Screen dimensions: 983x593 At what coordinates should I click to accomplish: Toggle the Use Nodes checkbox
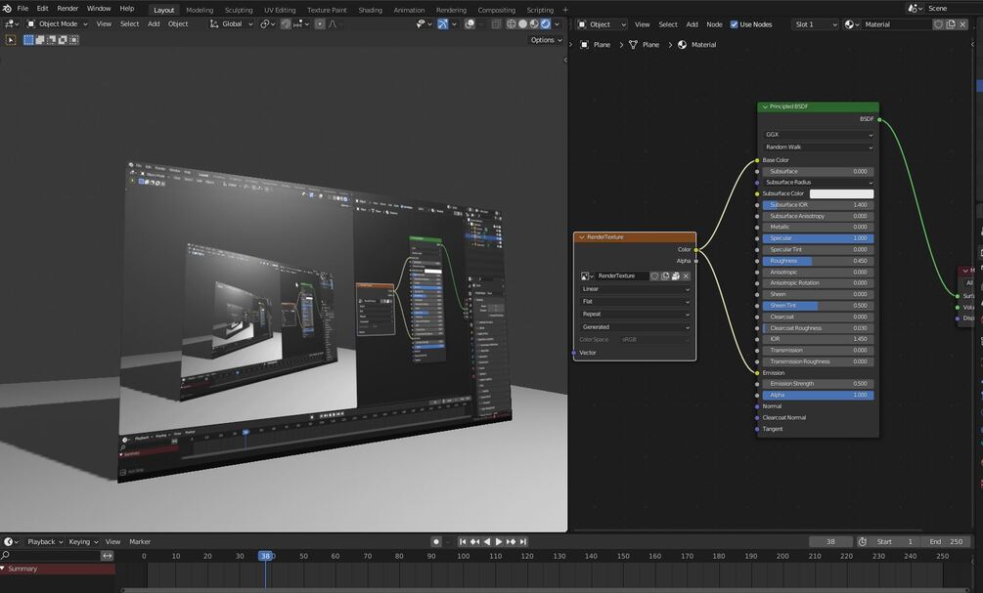(735, 24)
